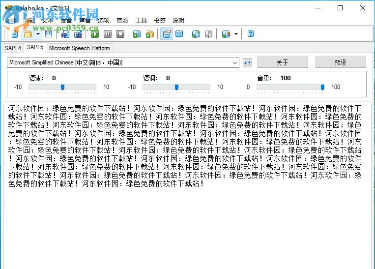Click the refresh voice list icon
This screenshot has height=269, width=375.
coord(247,63)
